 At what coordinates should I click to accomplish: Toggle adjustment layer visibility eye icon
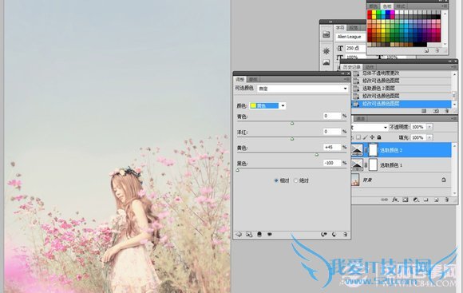(x=269, y=235)
